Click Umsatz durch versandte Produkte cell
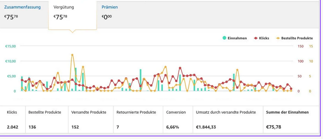Viewport: 323px width, 139px height. click(x=228, y=120)
